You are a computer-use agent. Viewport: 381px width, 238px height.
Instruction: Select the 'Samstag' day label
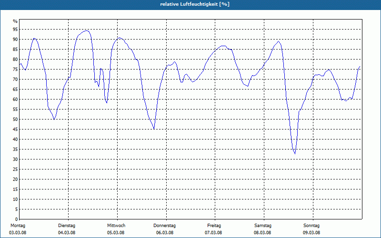click(263, 226)
